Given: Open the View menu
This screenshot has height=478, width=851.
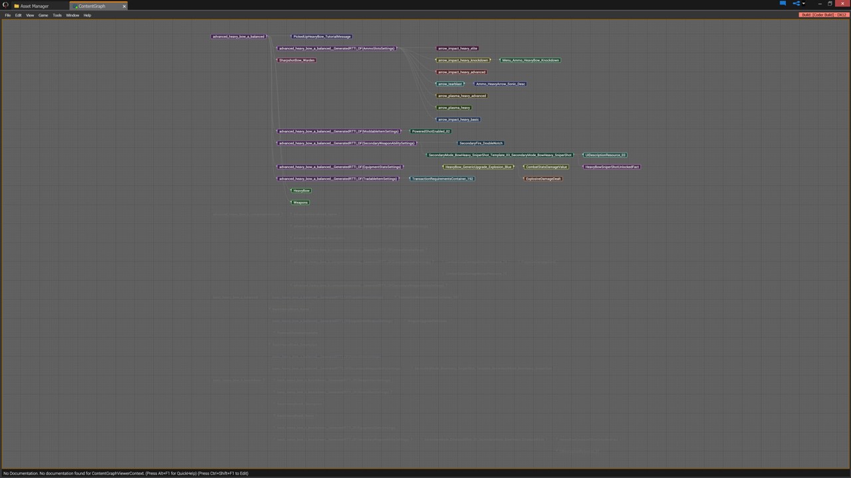Looking at the screenshot, I should coord(30,15).
